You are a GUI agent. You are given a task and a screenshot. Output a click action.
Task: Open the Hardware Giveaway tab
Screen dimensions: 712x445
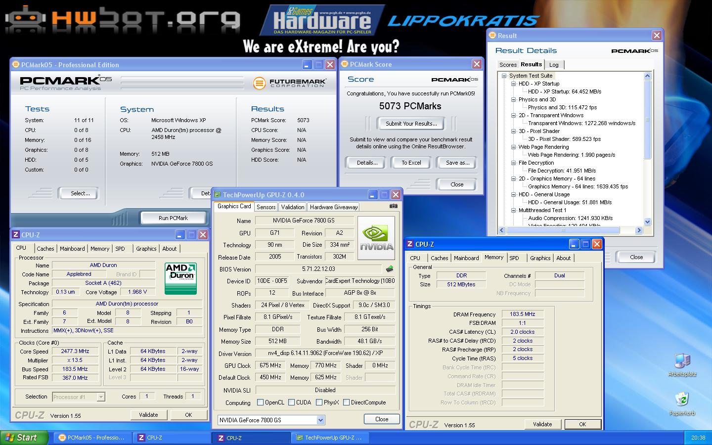[334, 207]
